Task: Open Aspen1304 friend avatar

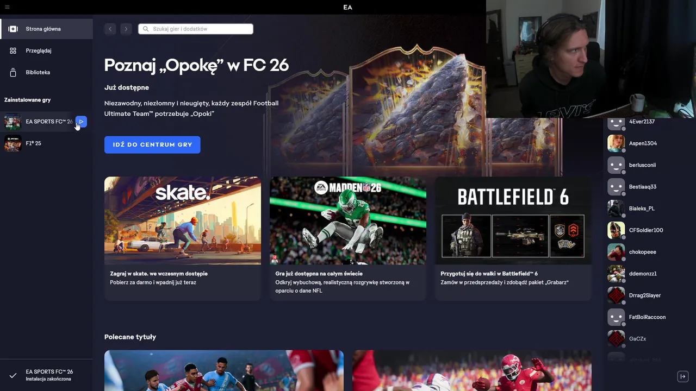Action: pyautogui.click(x=616, y=143)
